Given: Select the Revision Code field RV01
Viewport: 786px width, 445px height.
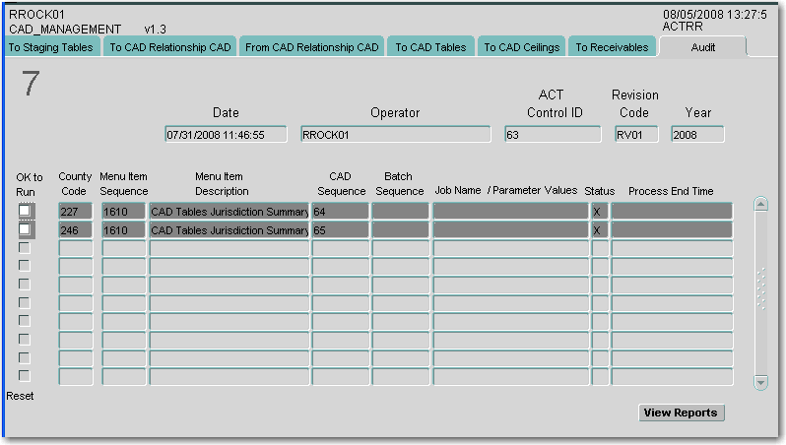Looking at the screenshot, I should (636, 135).
